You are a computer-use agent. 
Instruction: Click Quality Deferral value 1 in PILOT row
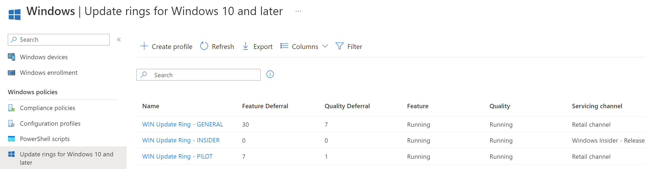pyautogui.click(x=326, y=157)
